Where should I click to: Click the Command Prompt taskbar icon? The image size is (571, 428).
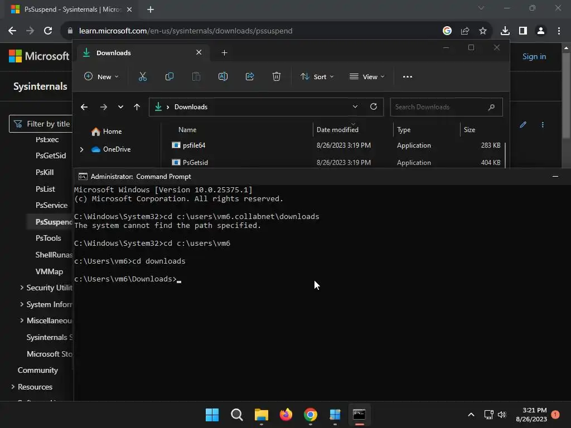[x=359, y=415]
